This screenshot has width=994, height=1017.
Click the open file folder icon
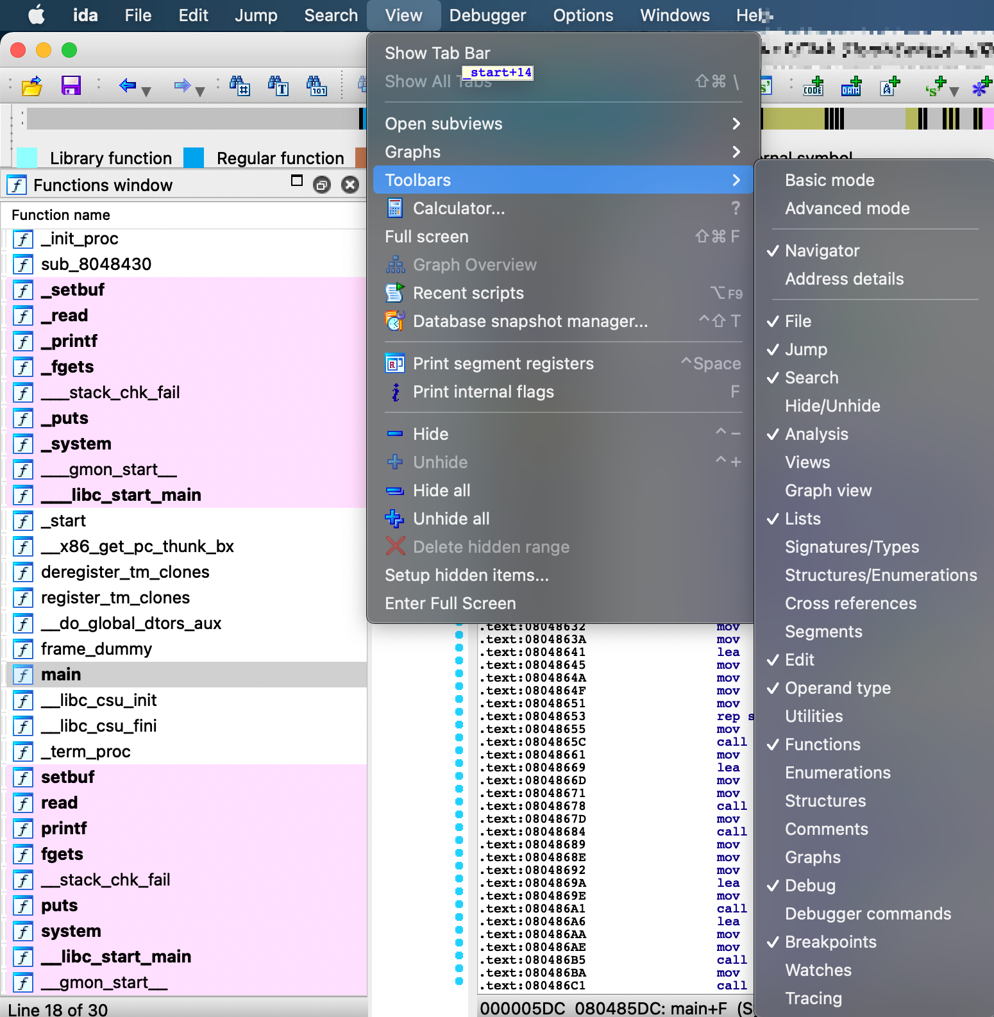pos(31,85)
